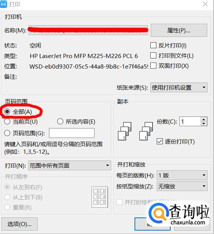This screenshot has height=234, width=214.
Task: Open the 纸张来源 paper source dropdown
Action: click(179, 87)
